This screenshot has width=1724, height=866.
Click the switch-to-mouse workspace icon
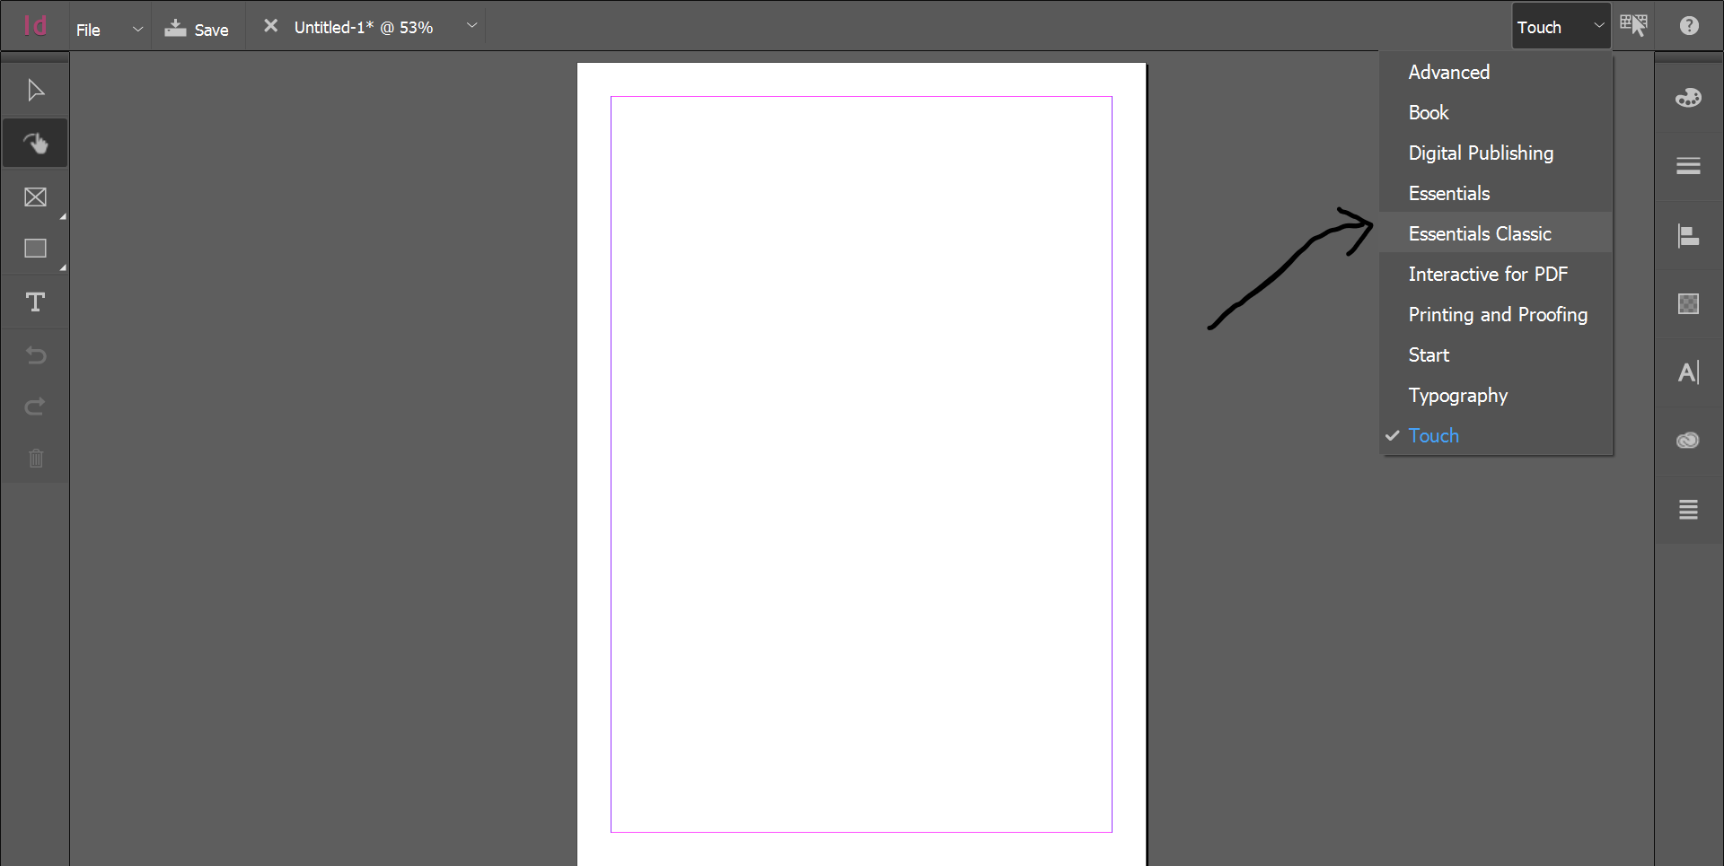coord(1633,25)
